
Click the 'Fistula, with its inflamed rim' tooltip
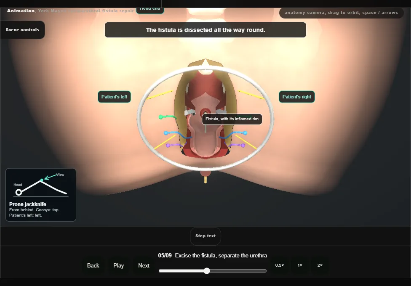(x=232, y=119)
